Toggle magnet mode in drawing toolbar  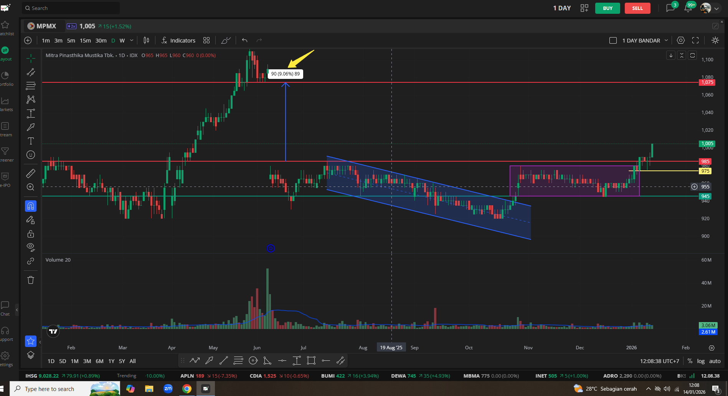(x=31, y=206)
